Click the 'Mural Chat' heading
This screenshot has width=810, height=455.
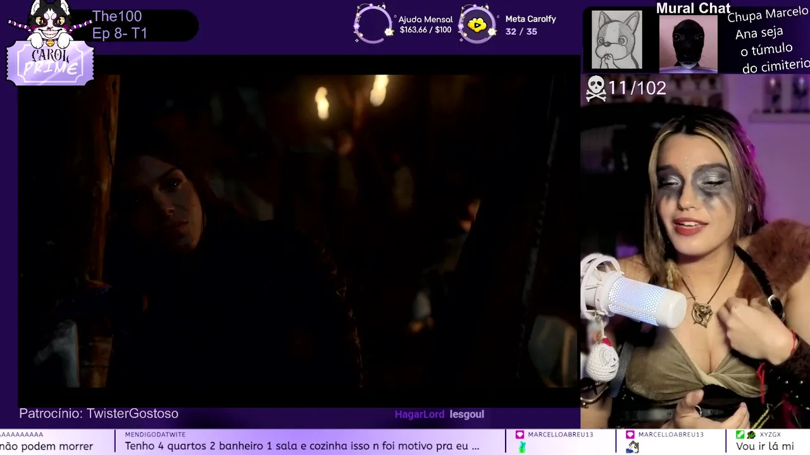pos(693,8)
